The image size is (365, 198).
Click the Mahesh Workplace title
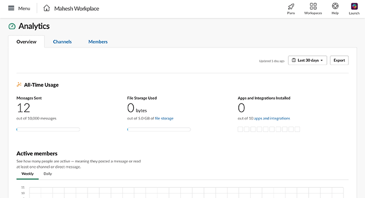(77, 9)
